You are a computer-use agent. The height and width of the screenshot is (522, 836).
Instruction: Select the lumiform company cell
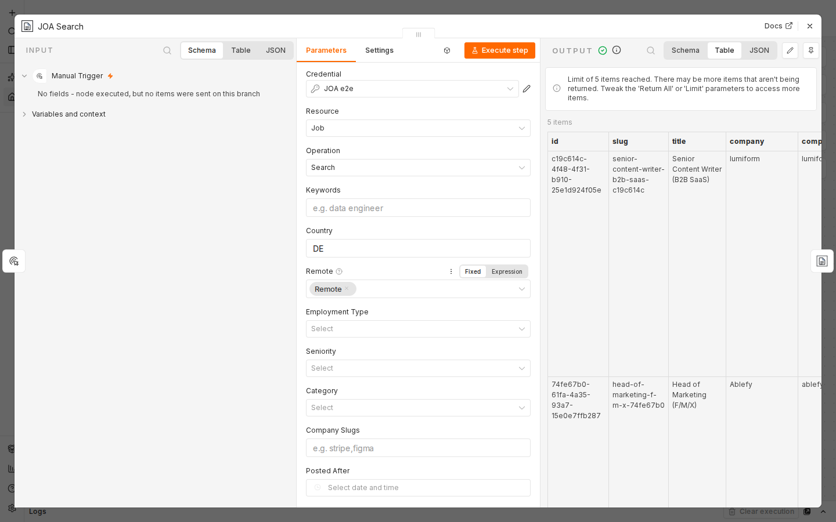[762, 264]
